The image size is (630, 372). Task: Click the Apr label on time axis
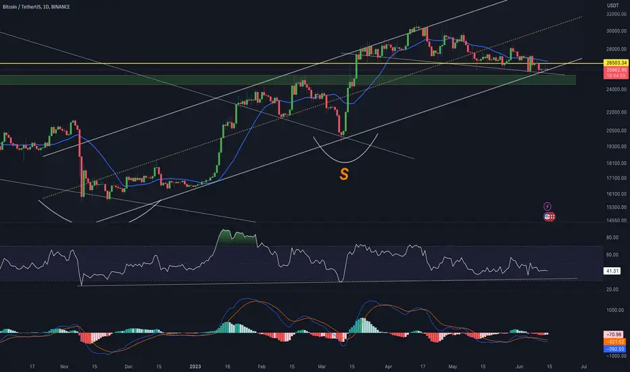point(388,367)
